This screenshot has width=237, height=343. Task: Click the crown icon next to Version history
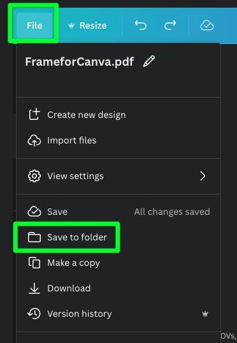[x=205, y=314]
